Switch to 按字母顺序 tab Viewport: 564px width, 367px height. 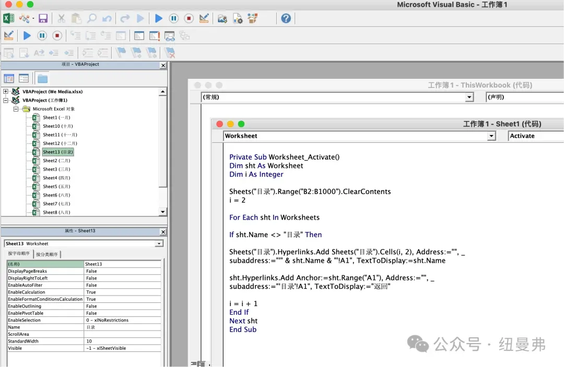(19, 253)
